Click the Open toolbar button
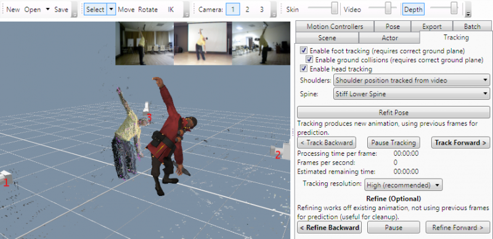The image size is (493, 239). coord(33,9)
